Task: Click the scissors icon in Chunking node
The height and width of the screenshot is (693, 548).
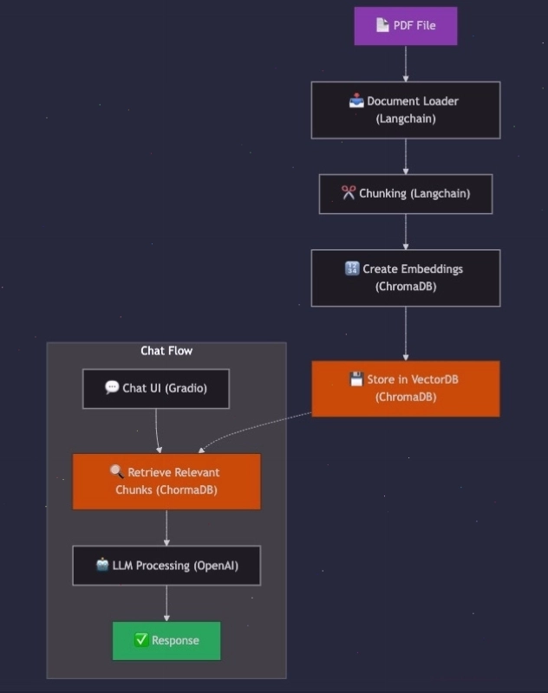Action: tap(349, 192)
